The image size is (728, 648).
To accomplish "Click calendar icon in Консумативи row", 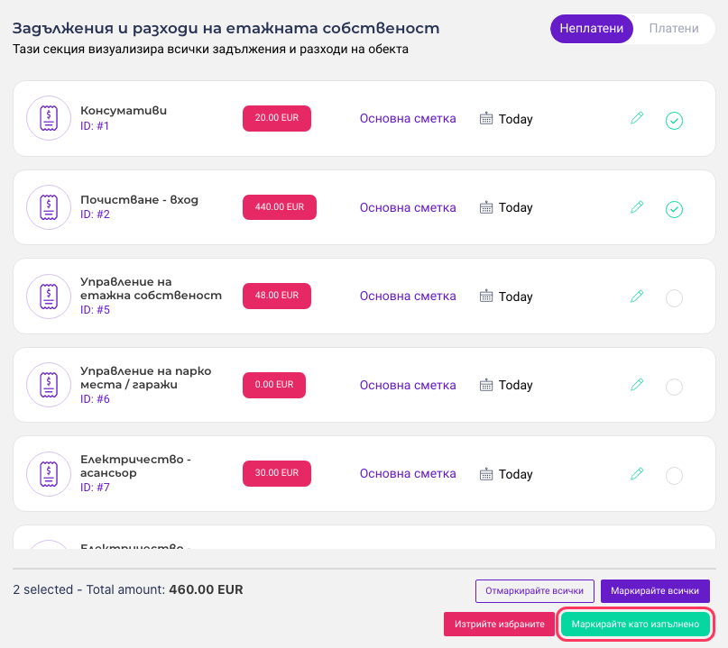I will (486, 118).
